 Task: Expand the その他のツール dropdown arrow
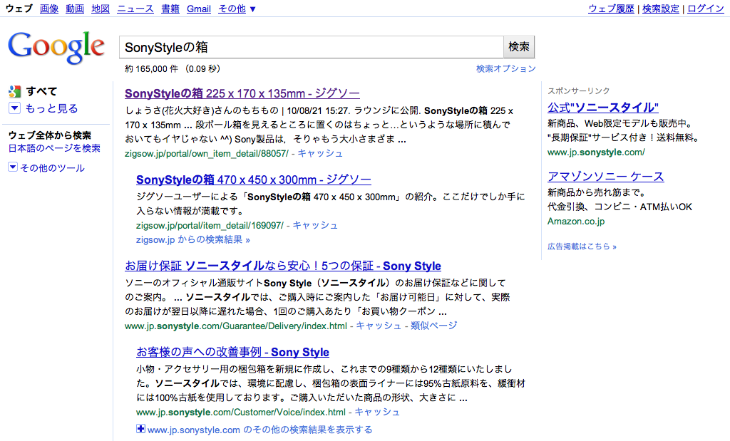13,167
